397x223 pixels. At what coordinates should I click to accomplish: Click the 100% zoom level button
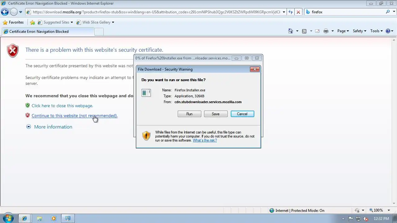[x=376, y=210]
